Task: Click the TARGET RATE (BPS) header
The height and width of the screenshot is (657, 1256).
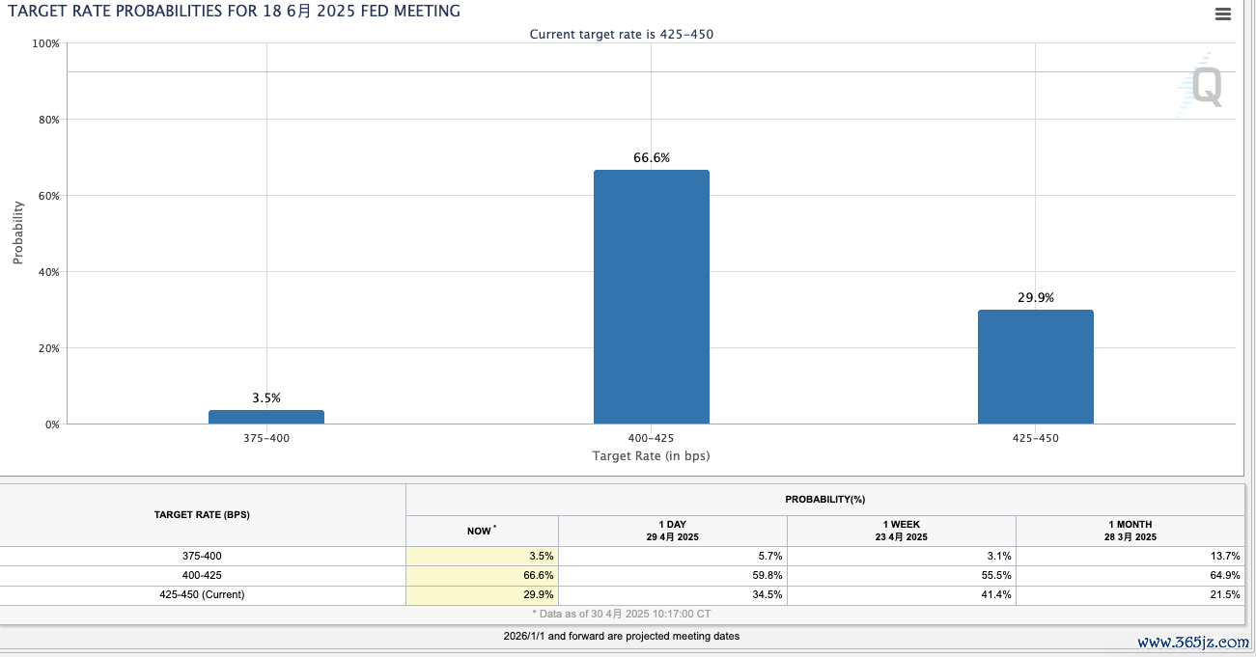Action: click(202, 515)
